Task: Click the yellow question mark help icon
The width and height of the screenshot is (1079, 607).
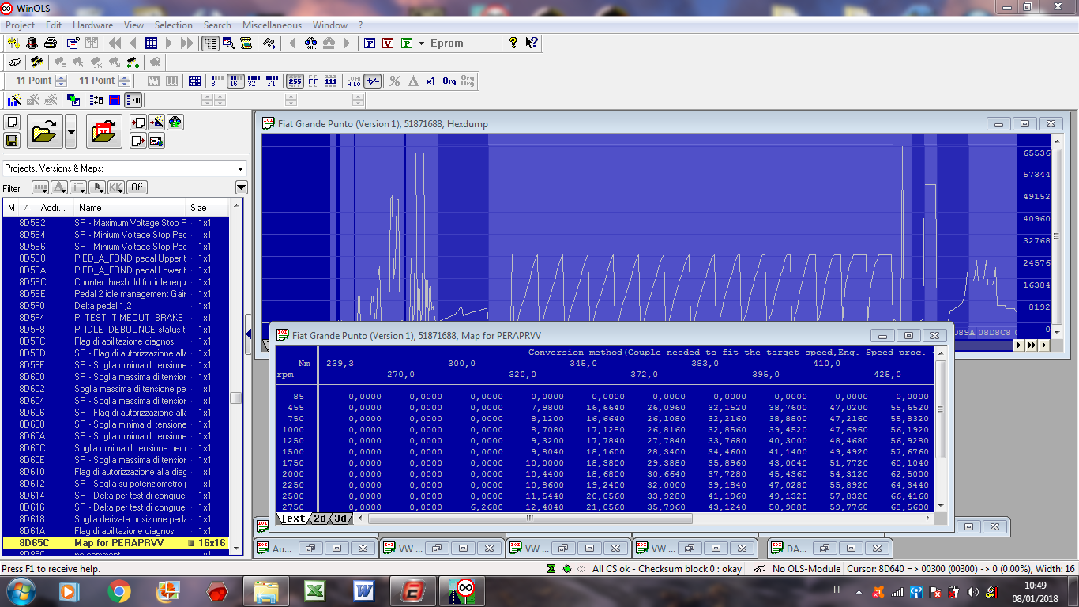Action: [513, 43]
